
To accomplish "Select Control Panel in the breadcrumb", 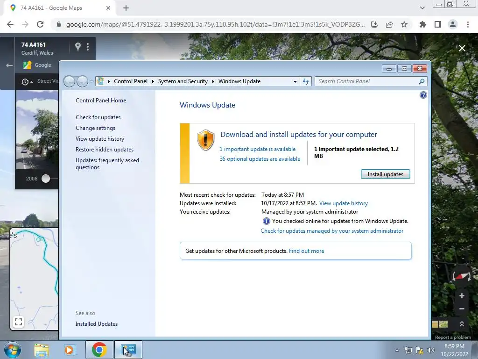I will [131, 81].
